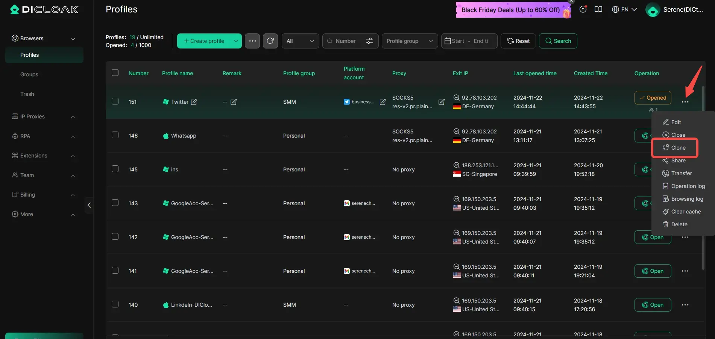715x339 pixels.
Task: Click the Gmail icon in profile 143 row
Action: [347, 203]
